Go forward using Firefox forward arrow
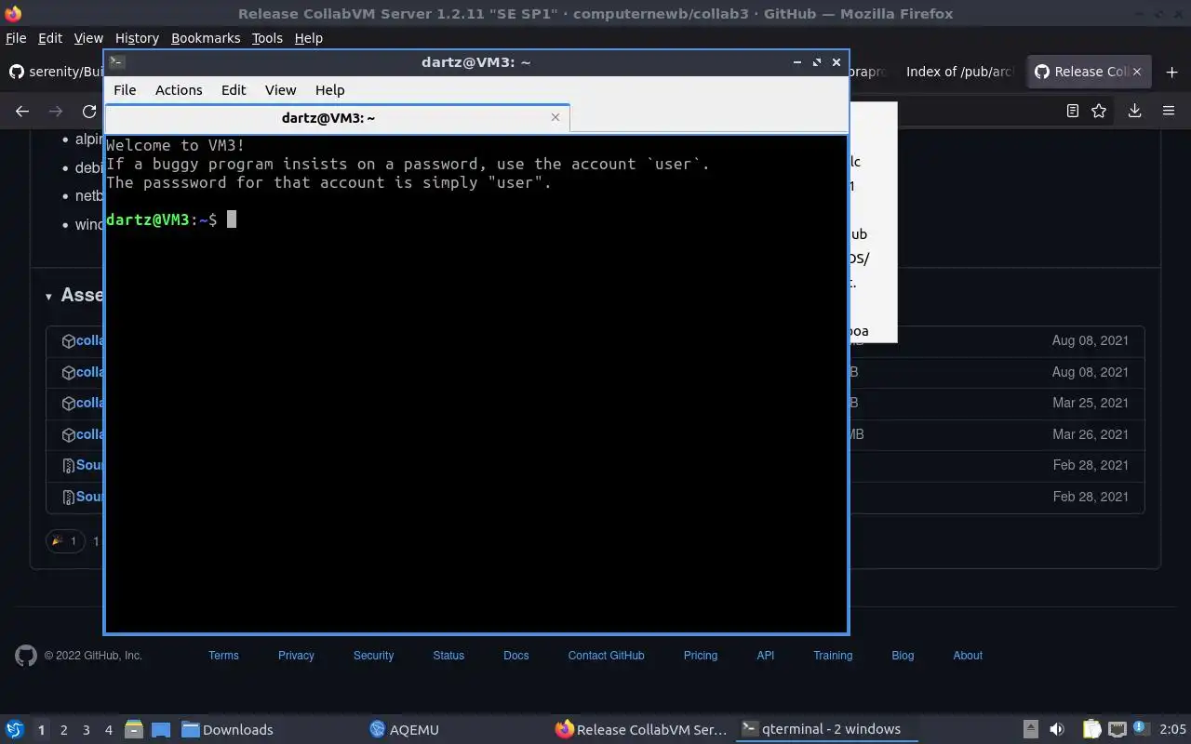The image size is (1191, 744). click(56, 111)
